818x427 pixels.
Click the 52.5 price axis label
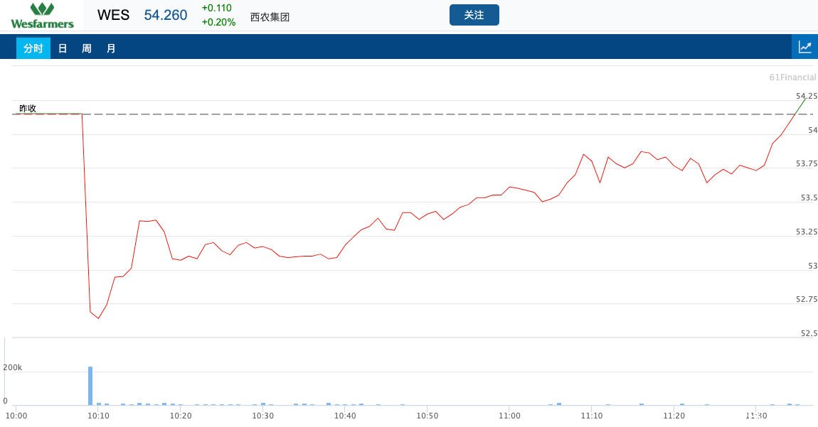[x=809, y=333]
